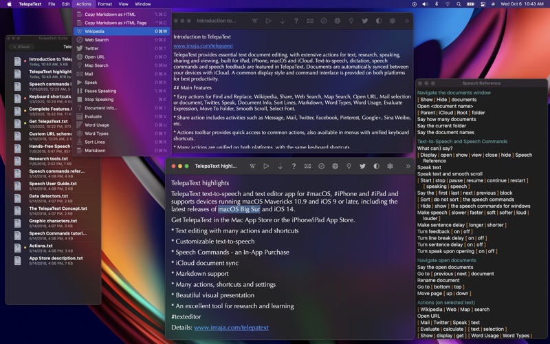The height and width of the screenshot is (344, 550).
Task: Click down arrow icon in Introduction window toolbar
Action: point(282,21)
